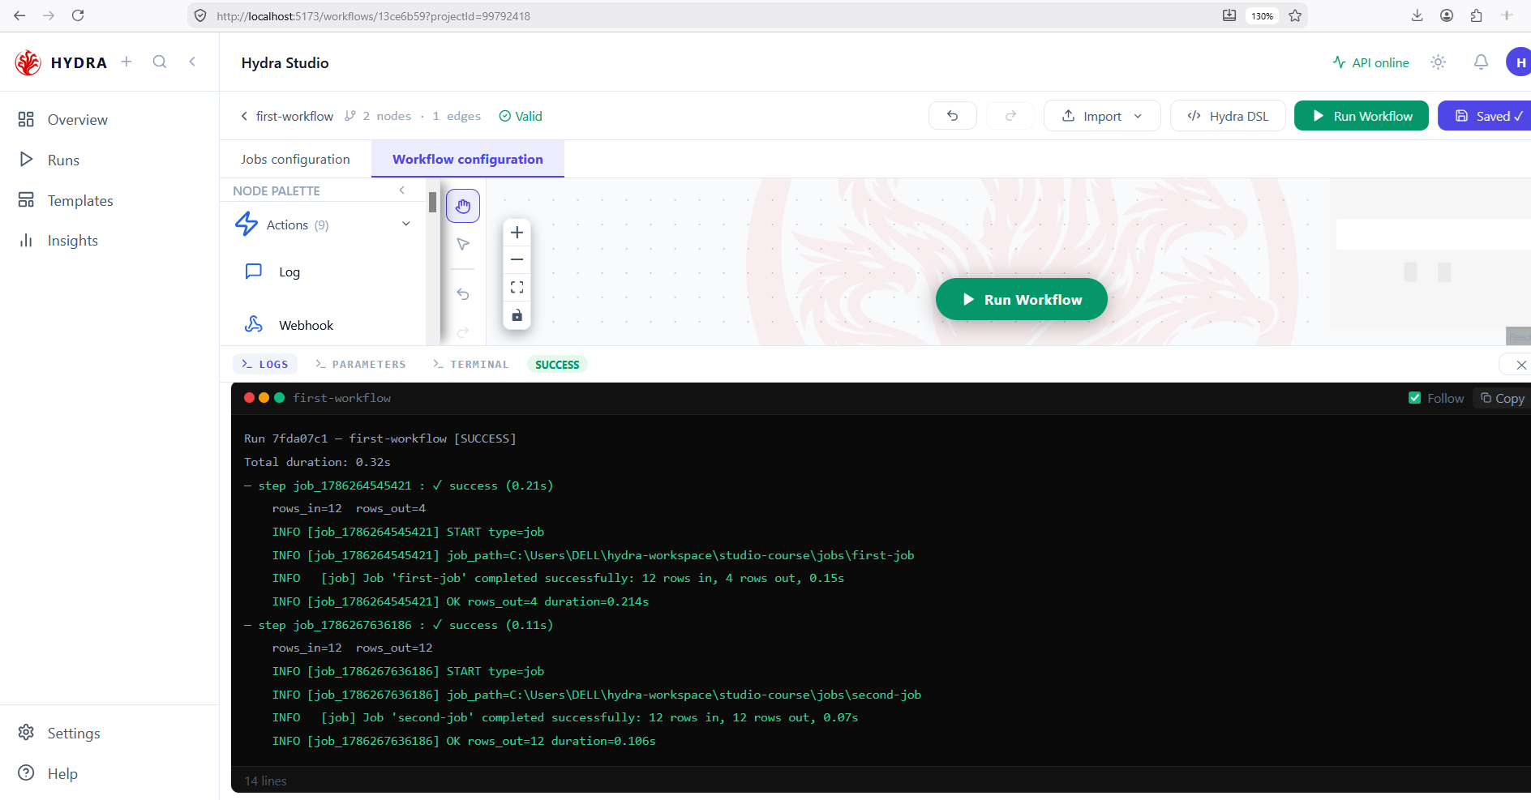The width and height of the screenshot is (1531, 800).
Task: Activate the hand pan tool
Action: [463, 207]
